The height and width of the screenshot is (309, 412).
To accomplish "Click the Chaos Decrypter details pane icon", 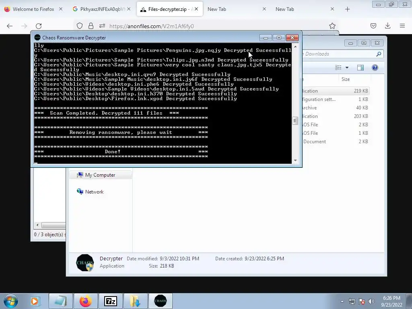I will click(x=85, y=262).
